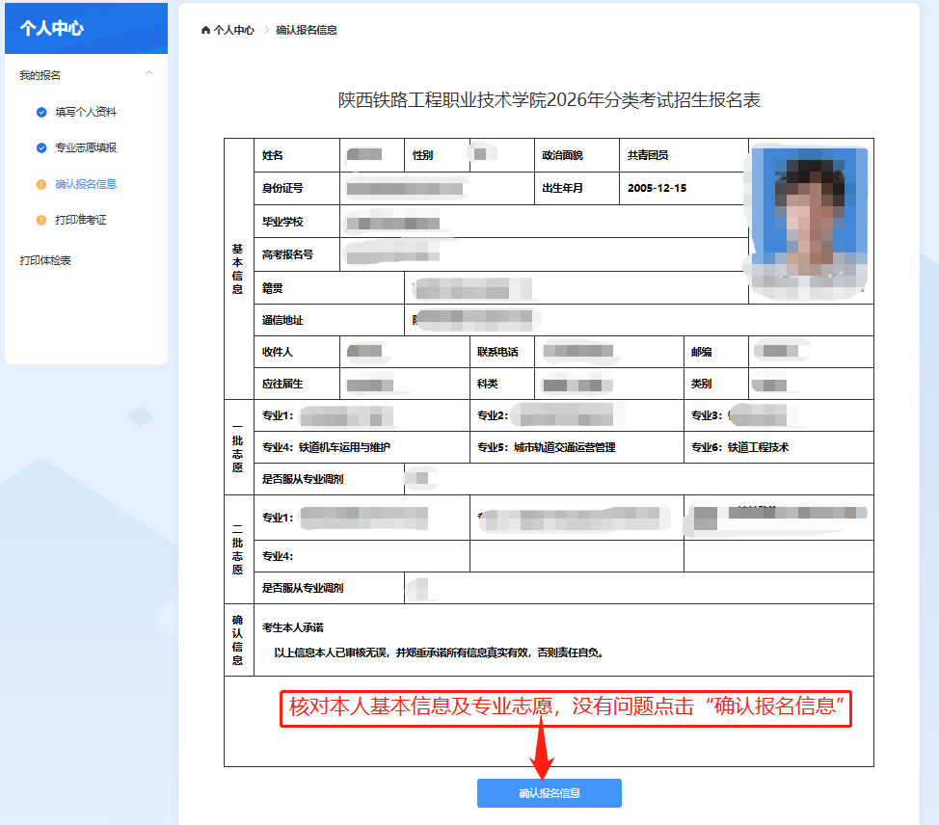The height and width of the screenshot is (825, 939).
Task: Click blue check icon beside 专业志愿填报
Action: tap(41, 147)
